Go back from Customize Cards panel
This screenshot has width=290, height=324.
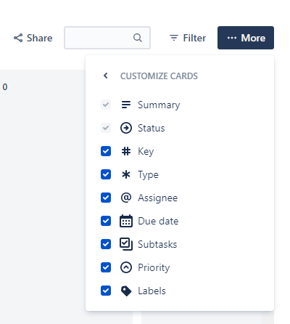click(x=106, y=76)
